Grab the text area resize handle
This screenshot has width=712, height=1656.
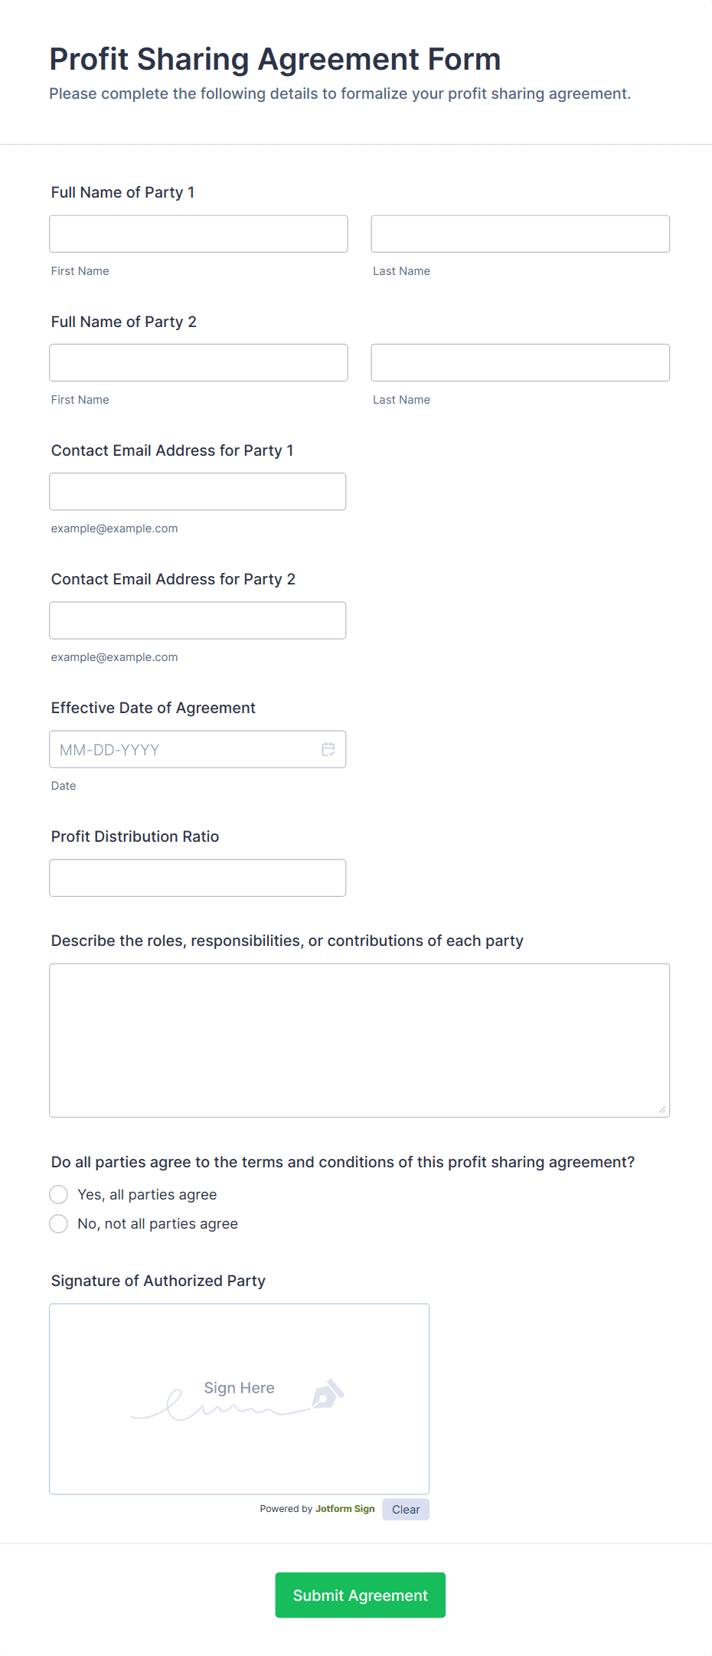click(662, 1109)
